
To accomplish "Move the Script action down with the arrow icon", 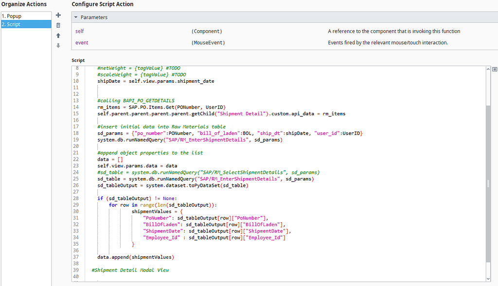I will pyautogui.click(x=58, y=45).
